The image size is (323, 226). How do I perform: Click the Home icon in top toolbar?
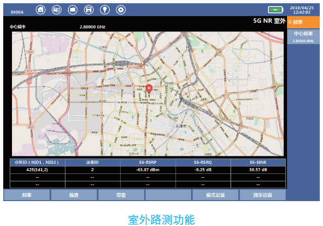tap(41, 10)
